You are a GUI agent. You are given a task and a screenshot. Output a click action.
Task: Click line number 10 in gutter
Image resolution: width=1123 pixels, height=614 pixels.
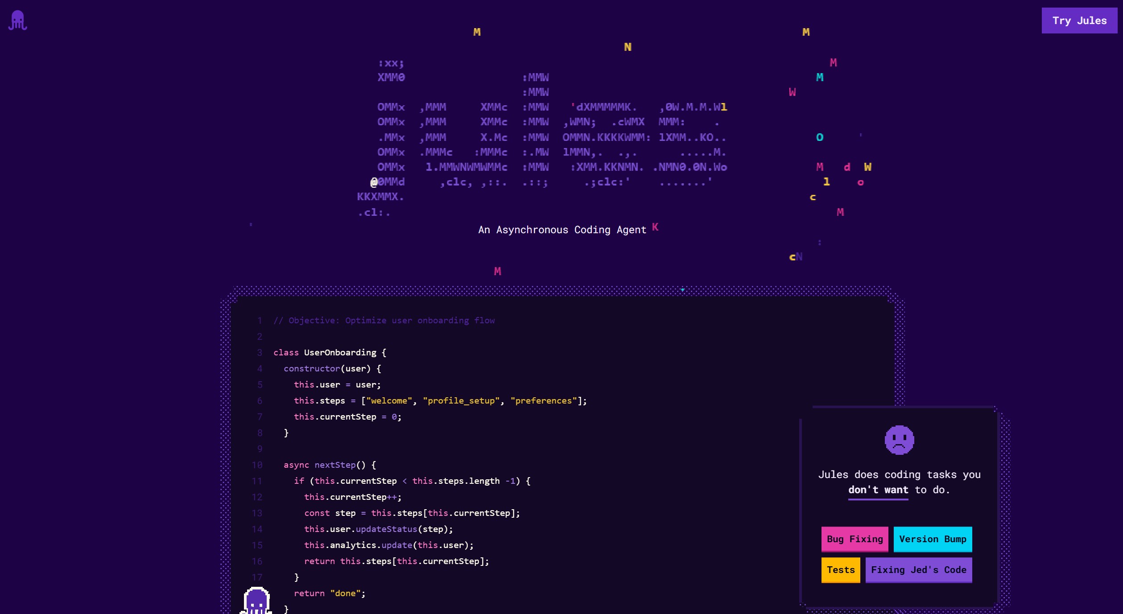[257, 465]
